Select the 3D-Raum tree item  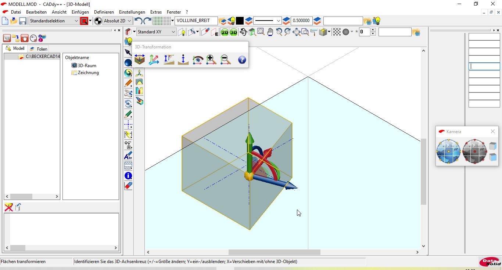tap(84, 65)
